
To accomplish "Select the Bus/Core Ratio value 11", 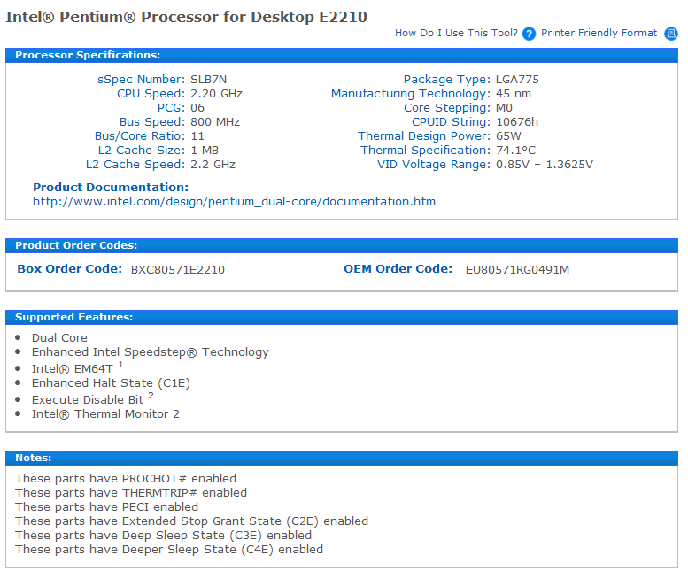I will coord(197,136).
